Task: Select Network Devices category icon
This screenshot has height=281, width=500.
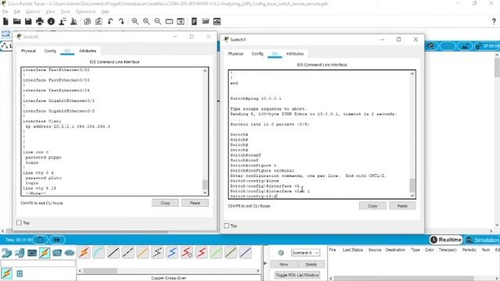Action: pos(6,253)
